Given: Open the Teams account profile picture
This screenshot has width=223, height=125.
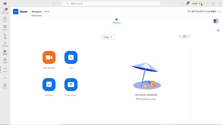Looking at the screenshot, I should [x=200, y=4].
